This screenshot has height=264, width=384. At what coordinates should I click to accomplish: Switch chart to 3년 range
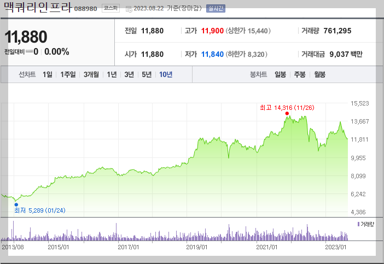tap(129, 74)
